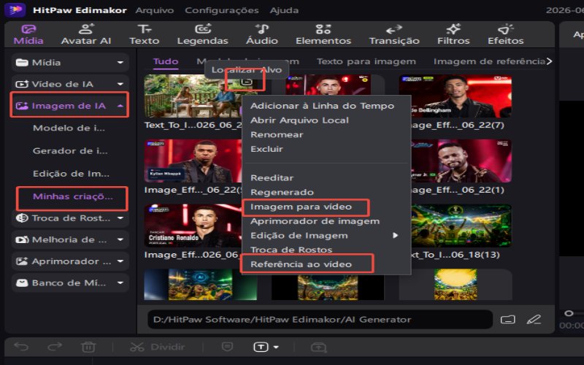This screenshot has height=365, width=584.
Task: Choose Imagem para vídeo in context menu
Action: pos(301,207)
